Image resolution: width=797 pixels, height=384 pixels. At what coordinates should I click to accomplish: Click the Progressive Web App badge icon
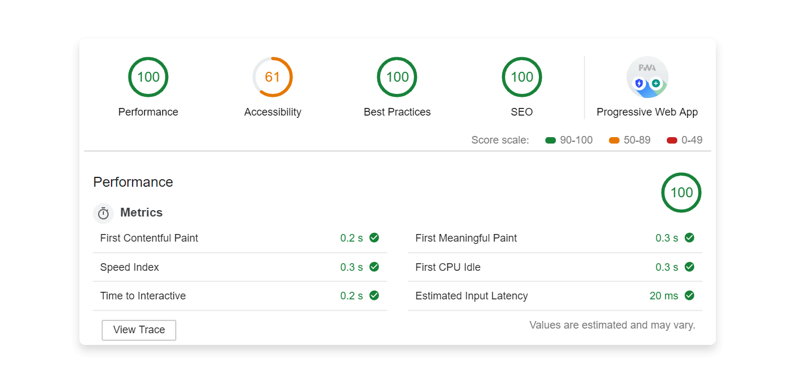(647, 78)
